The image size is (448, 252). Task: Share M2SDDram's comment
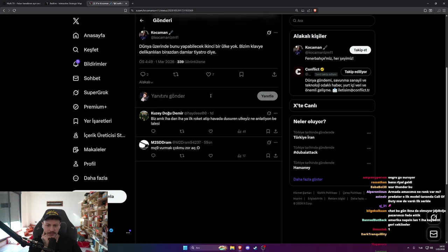coord(275,156)
